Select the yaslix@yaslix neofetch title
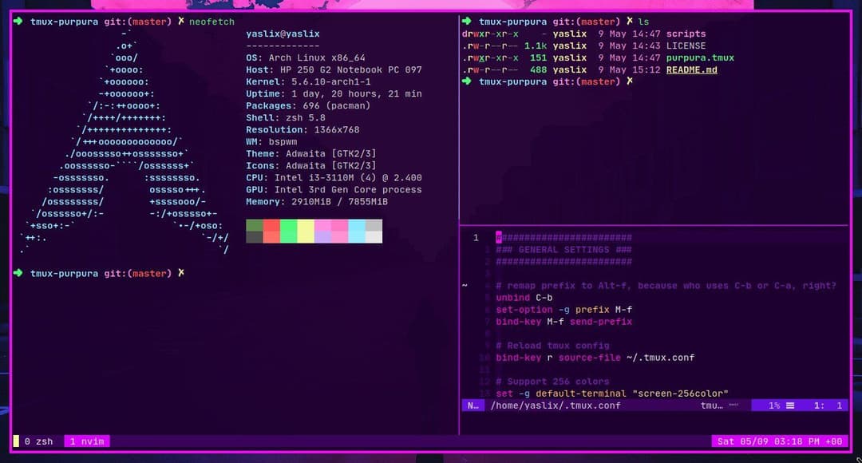The image size is (862, 463). pyautogui.click(x=283, y=34)
